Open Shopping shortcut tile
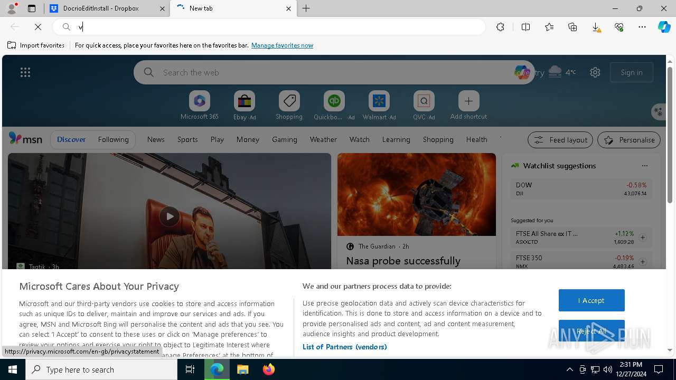The height and width of the screenshot is (380, 676). [x=289, y=106]
